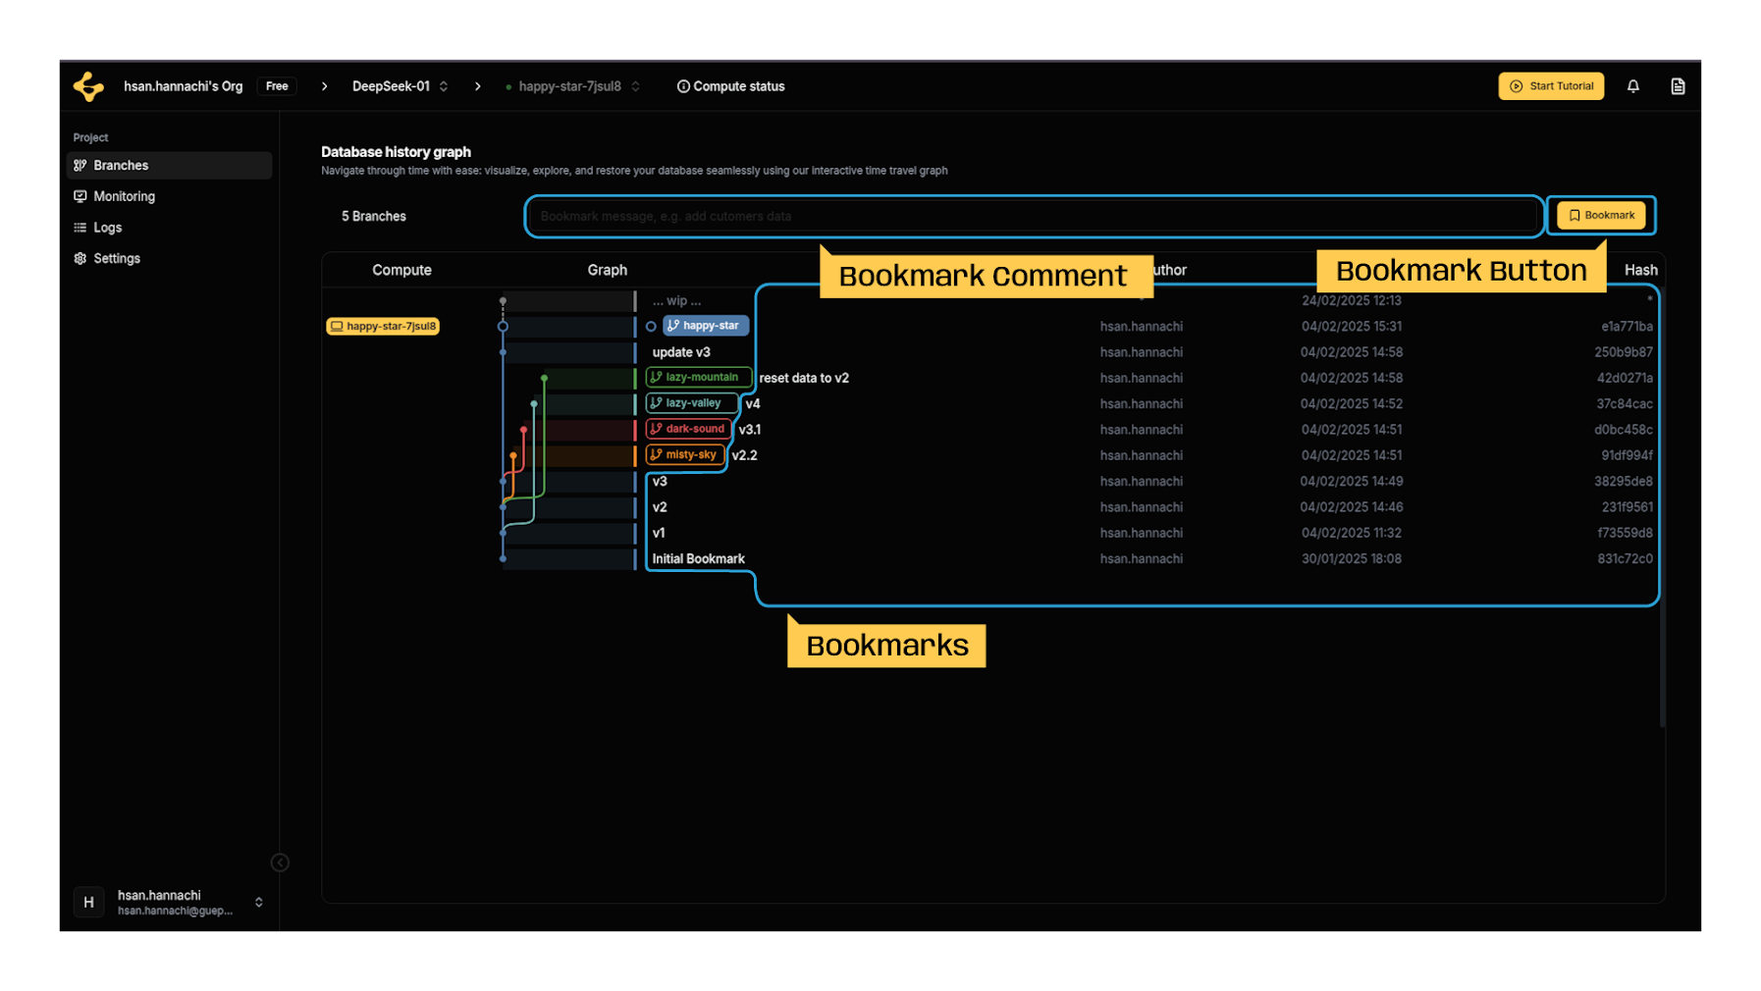Click the H user avatar
This screenshot has width=1761, height=991.
[89, 902]
